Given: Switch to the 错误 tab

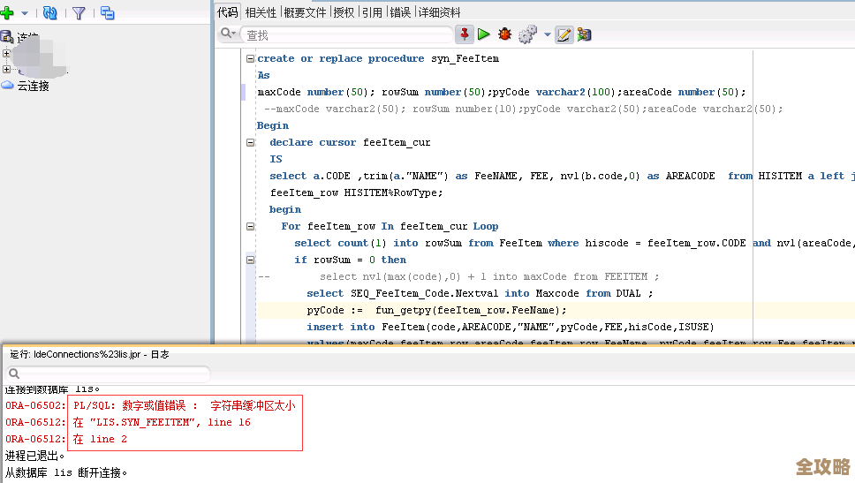Looking at the screenshot, I should click(400, 12).
